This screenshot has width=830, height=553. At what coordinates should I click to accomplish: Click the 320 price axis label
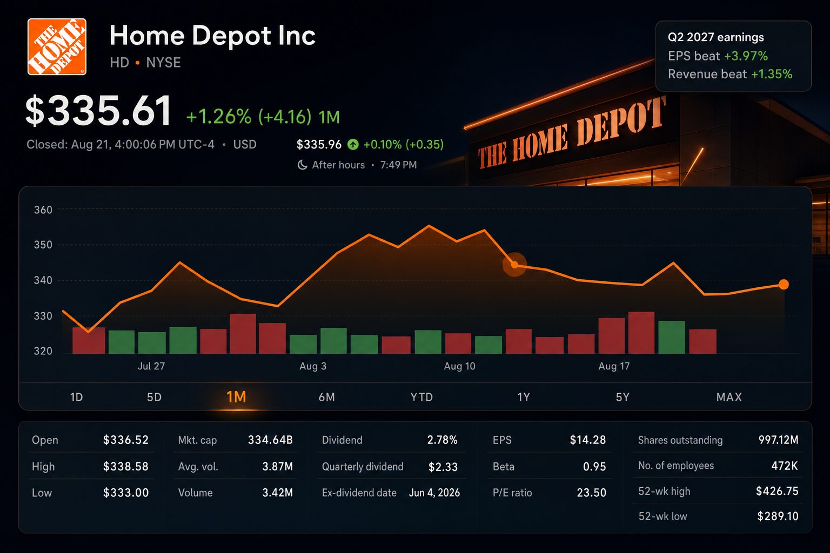coord(43,351)
